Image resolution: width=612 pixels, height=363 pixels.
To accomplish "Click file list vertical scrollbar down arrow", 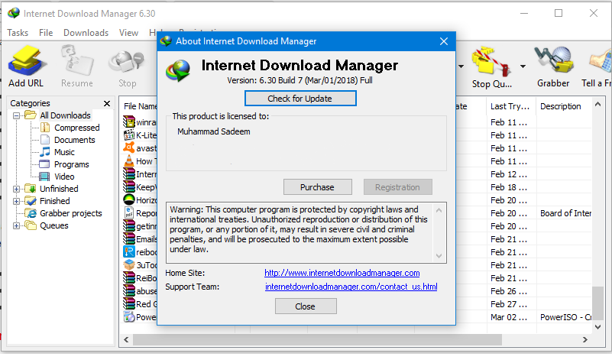I will pyautogui.click(x=597, y=327).
